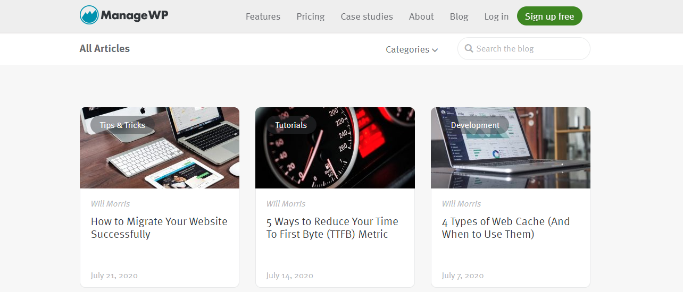Click the Log in link
The image size is (683, 292).
pyautogui.click(x=496, y=16)
